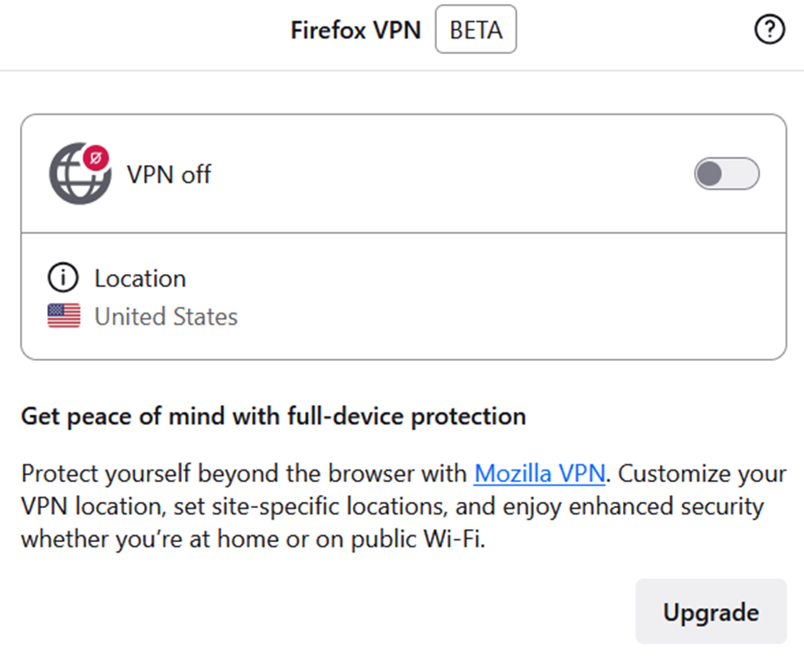Open the Mozilla VPN link
Screen dimensions: 804x660
(x=539, y=474)
